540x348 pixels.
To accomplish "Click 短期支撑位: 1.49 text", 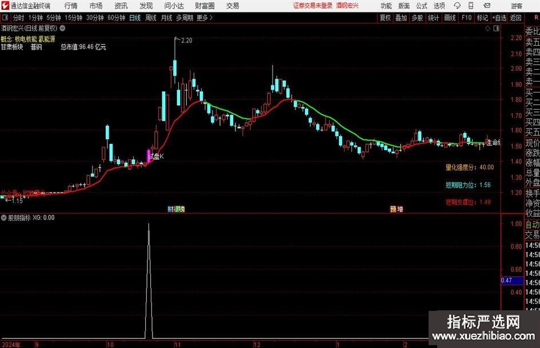I will 468,202.
